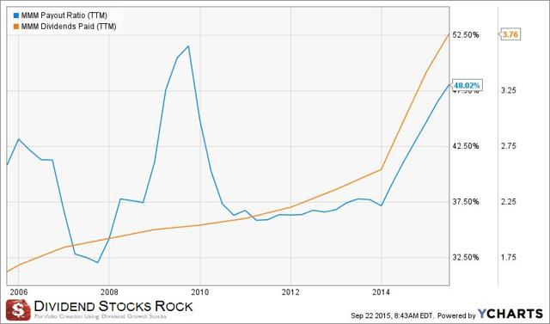550x324 pixels.
Task: Click the 3.25 dividend axis label
Action: 509,90
